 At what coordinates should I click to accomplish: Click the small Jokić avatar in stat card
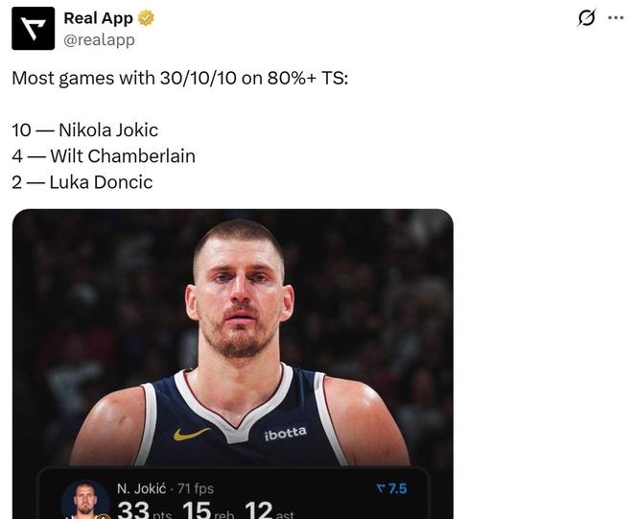(84, 499)
